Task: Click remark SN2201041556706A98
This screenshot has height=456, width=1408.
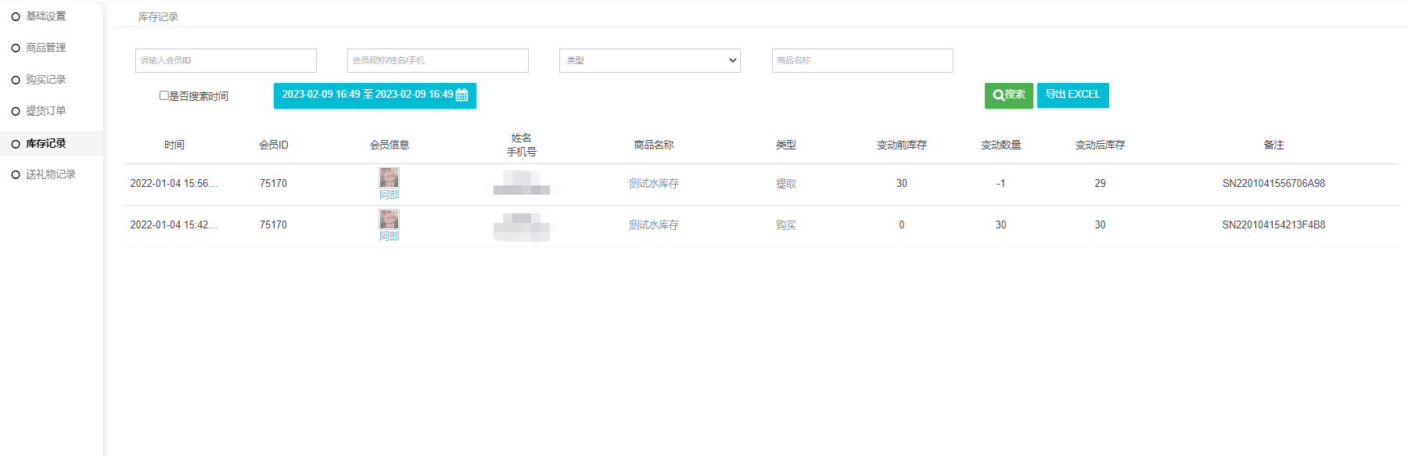Action: coord(1274,184)
